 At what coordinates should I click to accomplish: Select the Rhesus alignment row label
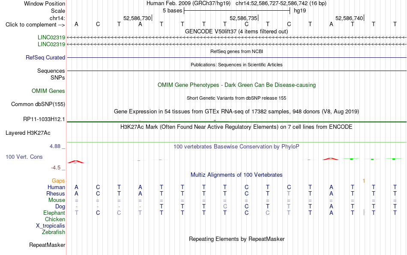pyautogui.click(x=56, y=193)
